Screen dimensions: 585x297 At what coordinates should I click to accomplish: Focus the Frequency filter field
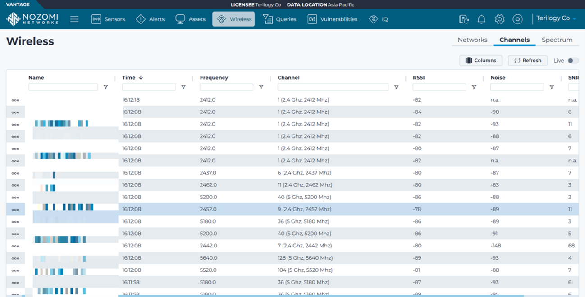(x=226, y=87)
